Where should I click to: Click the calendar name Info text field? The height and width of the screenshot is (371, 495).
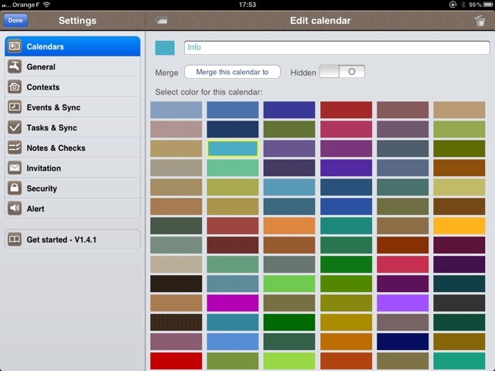pos(336,48)
